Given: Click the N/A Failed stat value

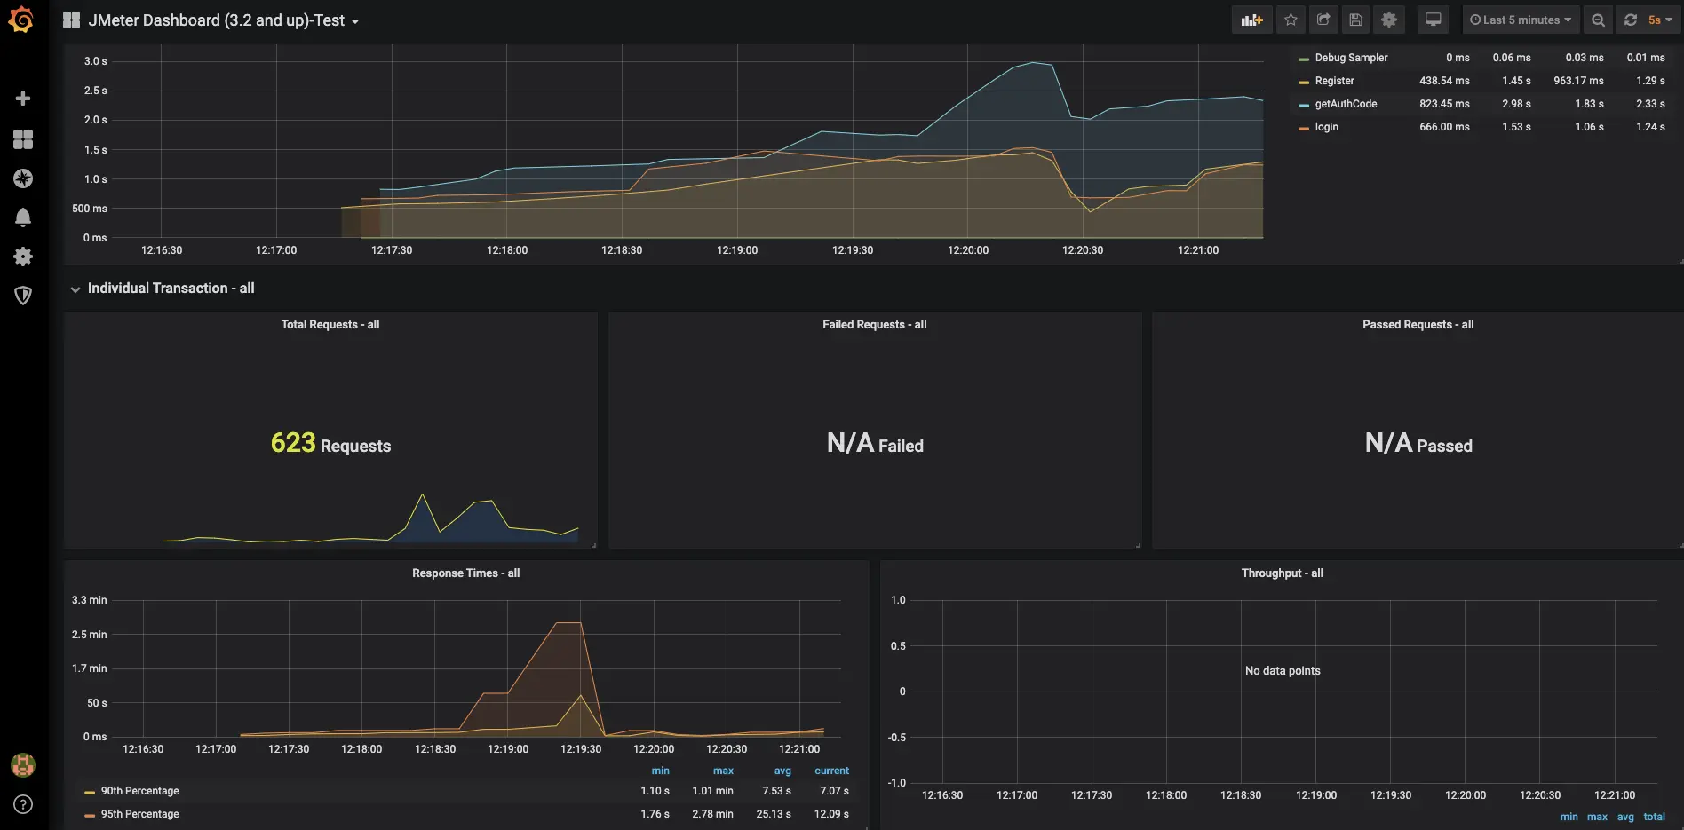Looking at the screenshot, I should pyautogui.click(x=875, y=443).
